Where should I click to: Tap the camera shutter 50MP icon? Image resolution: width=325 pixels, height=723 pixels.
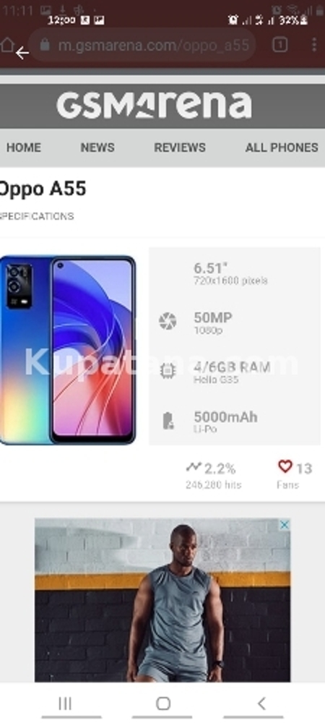coord(168,321)
